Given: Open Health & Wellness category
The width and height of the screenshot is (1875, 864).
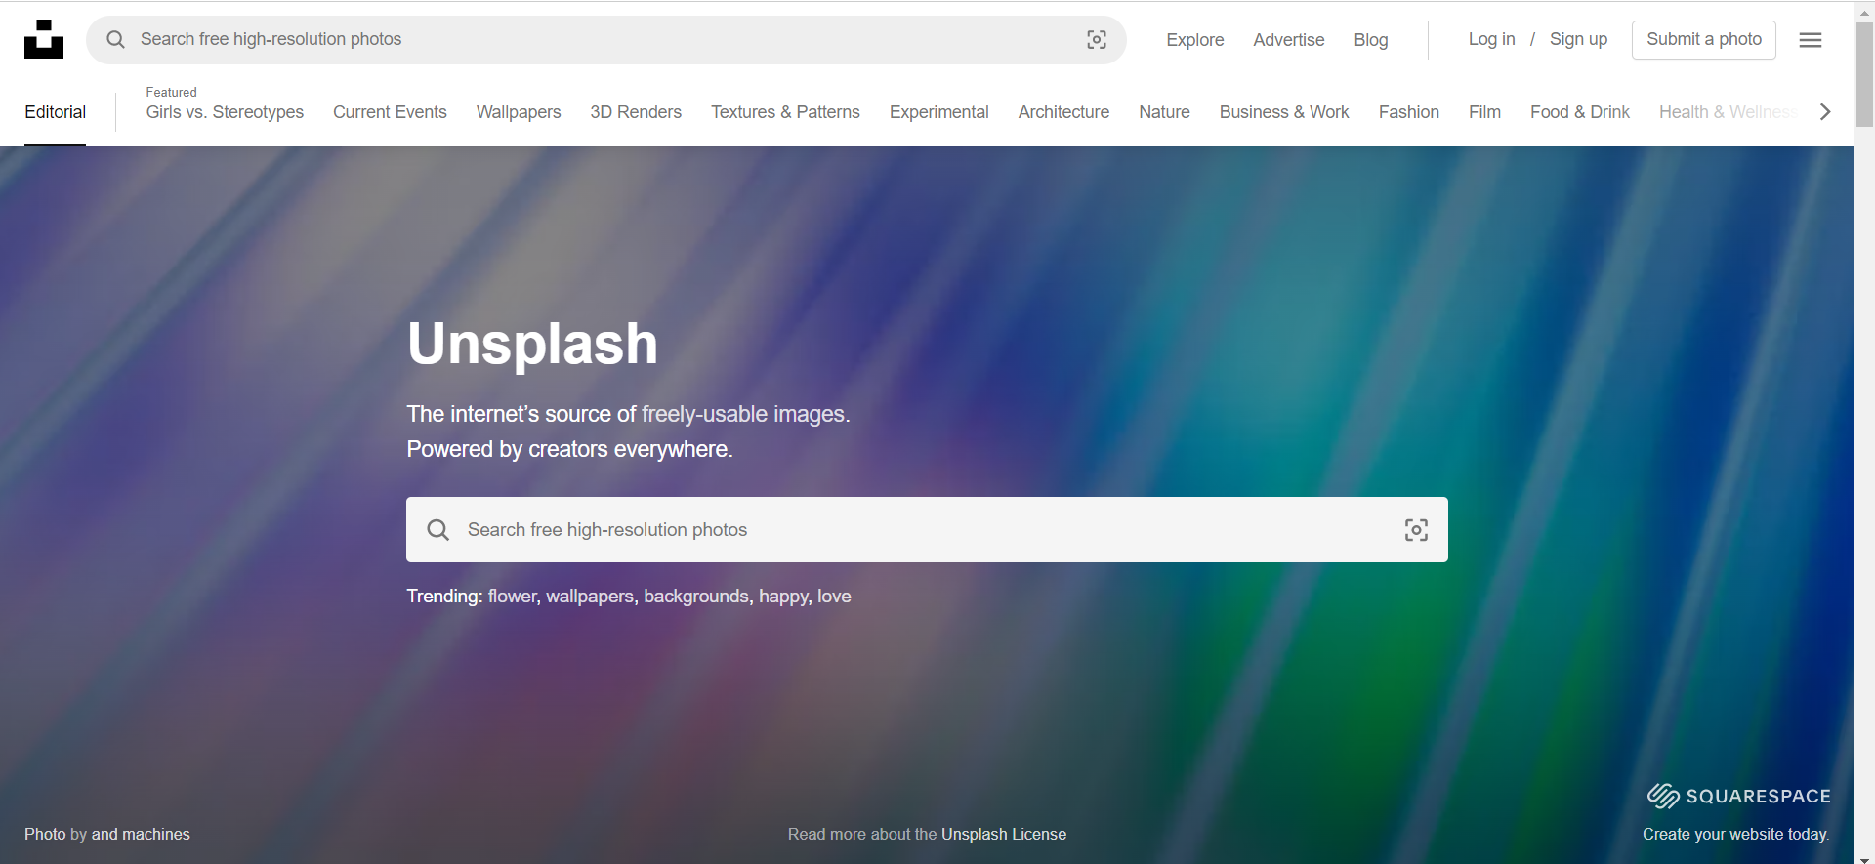Looking at the screenshot, I should coord(1728,112).
